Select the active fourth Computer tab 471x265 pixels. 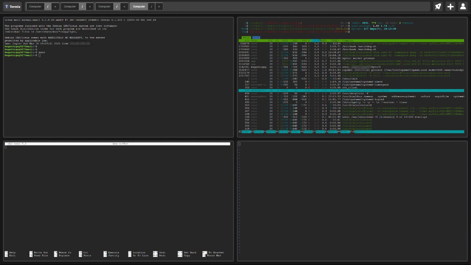(x=139, y=6)
